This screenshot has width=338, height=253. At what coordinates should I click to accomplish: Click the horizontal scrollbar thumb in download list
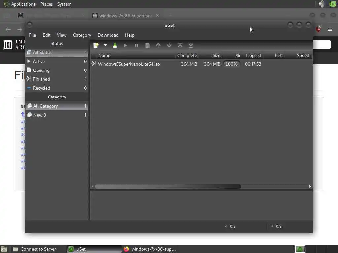(168, 186)
